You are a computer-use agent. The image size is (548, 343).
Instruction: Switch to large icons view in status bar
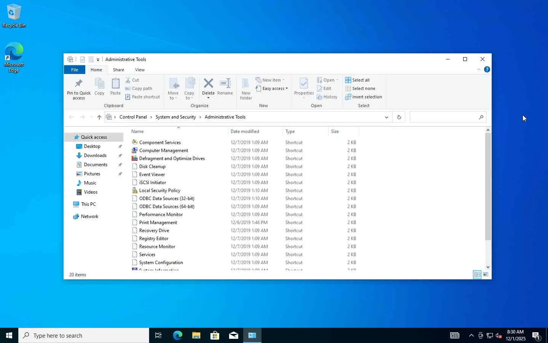pyautogui.click(x=486, y=274)
